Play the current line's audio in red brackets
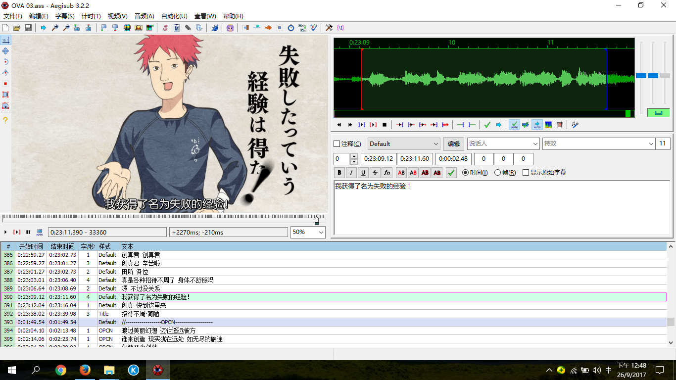Screen dimensions: 676x380 coord(373,125)
